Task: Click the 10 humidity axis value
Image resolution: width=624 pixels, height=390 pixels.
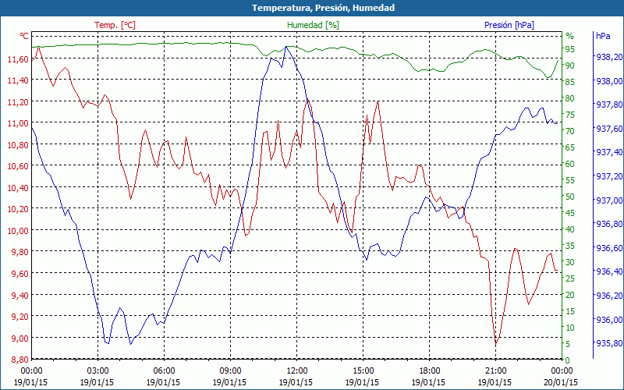Action: [570, 328]
